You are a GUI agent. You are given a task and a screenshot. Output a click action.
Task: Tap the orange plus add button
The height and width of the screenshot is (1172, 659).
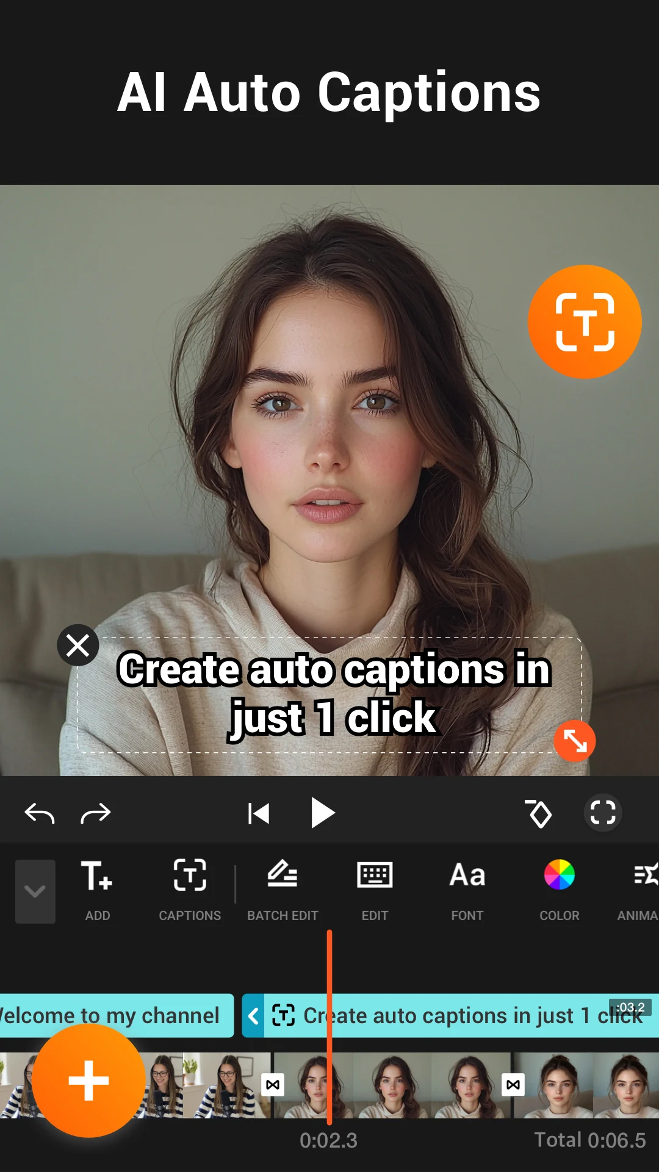coord(89,1080)
